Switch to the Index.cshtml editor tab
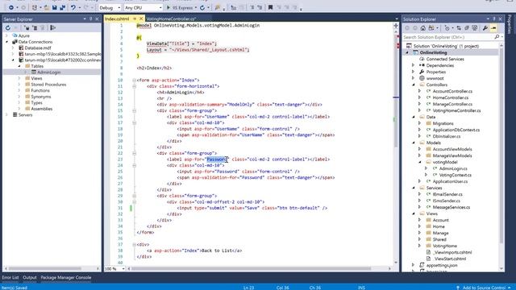 pos(117,19)
